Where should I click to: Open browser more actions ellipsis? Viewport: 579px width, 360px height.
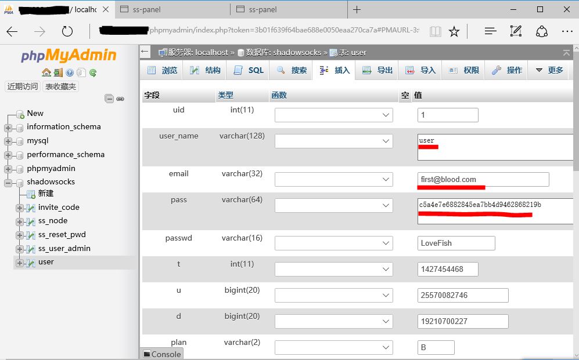567,31
